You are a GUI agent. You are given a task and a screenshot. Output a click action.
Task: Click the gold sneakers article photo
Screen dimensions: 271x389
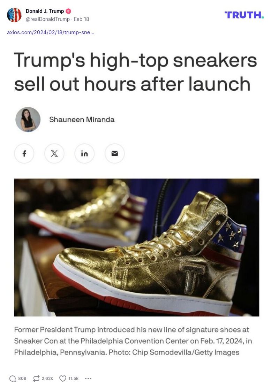click(136, 247)
